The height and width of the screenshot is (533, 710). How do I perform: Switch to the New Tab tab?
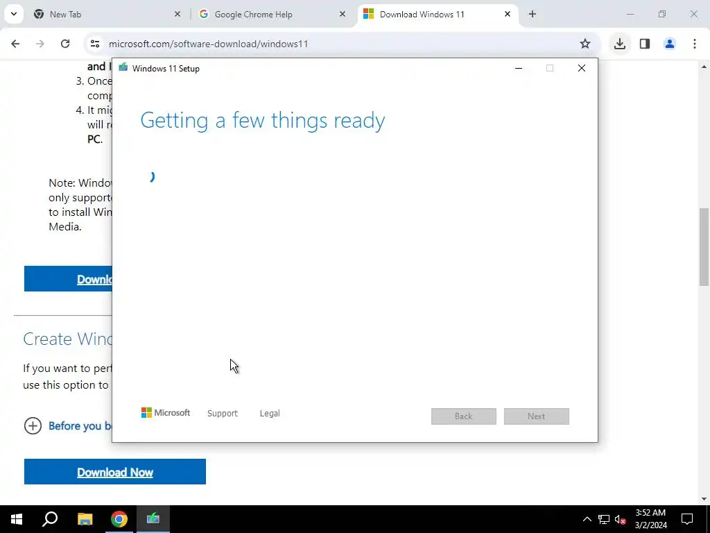(107, 14)
